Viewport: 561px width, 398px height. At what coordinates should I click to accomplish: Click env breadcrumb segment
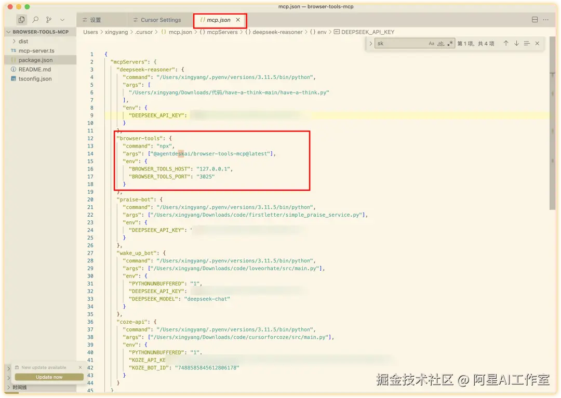318,32
